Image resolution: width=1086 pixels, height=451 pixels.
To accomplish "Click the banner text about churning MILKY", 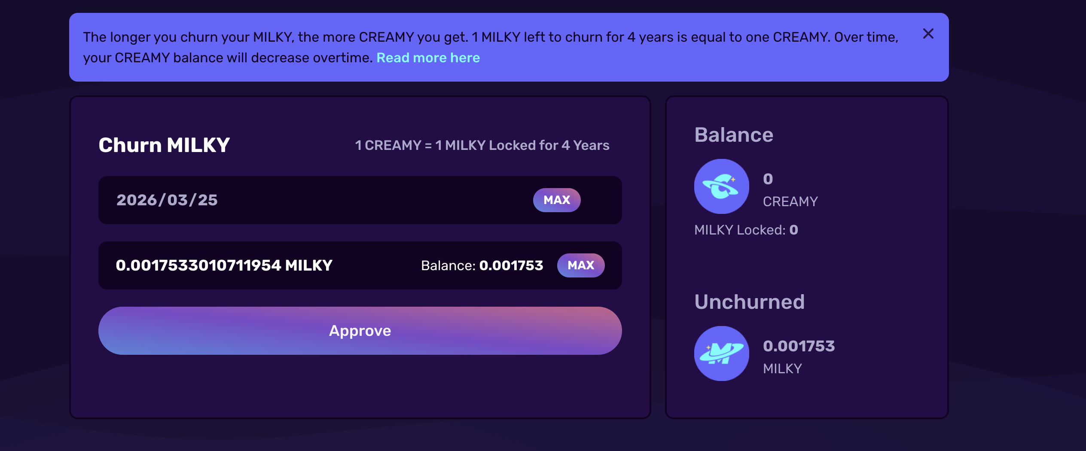I will (x=490, y=37).
